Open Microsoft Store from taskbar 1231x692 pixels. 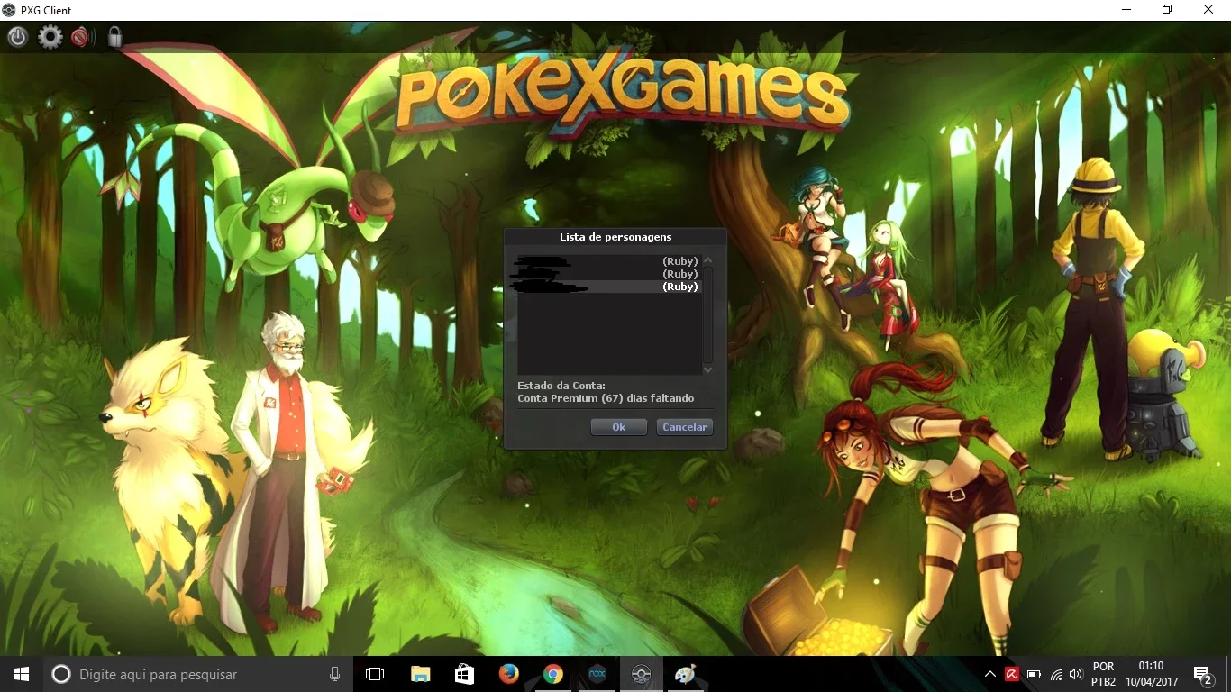464,674
